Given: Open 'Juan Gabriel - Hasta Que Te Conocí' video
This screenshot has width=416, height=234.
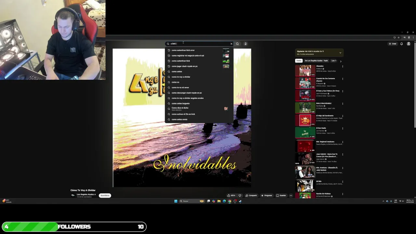Looking at the screenshot, I should coord(327,155).
